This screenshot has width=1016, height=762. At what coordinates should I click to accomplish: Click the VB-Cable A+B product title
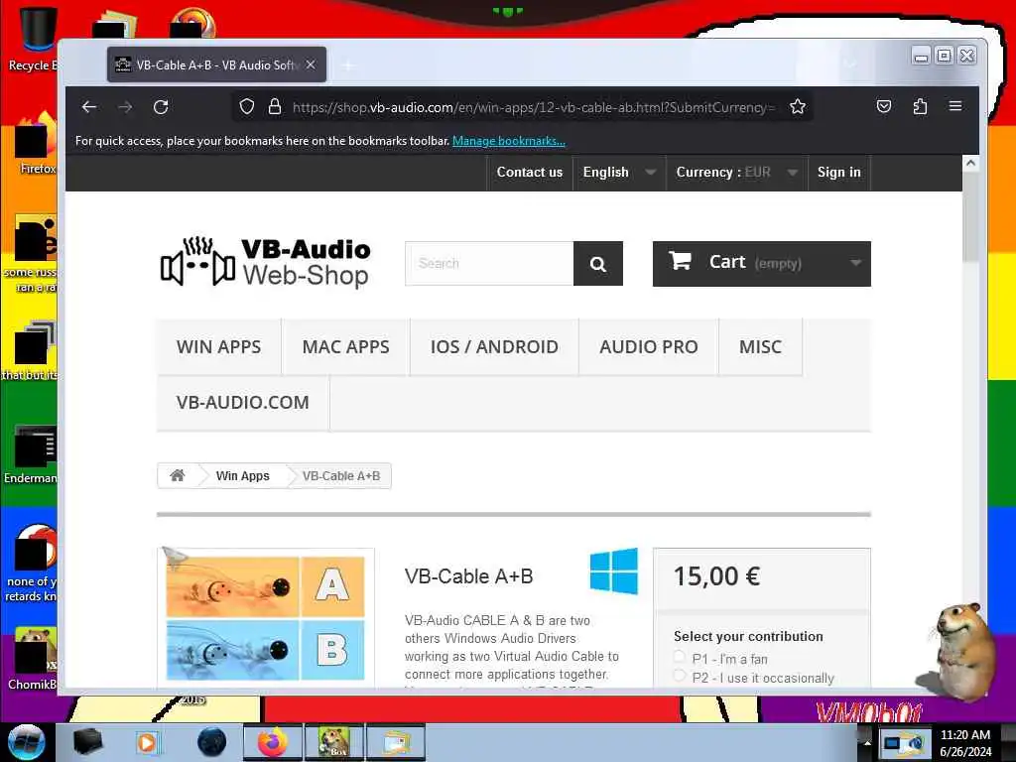click(x=468, y=576)
